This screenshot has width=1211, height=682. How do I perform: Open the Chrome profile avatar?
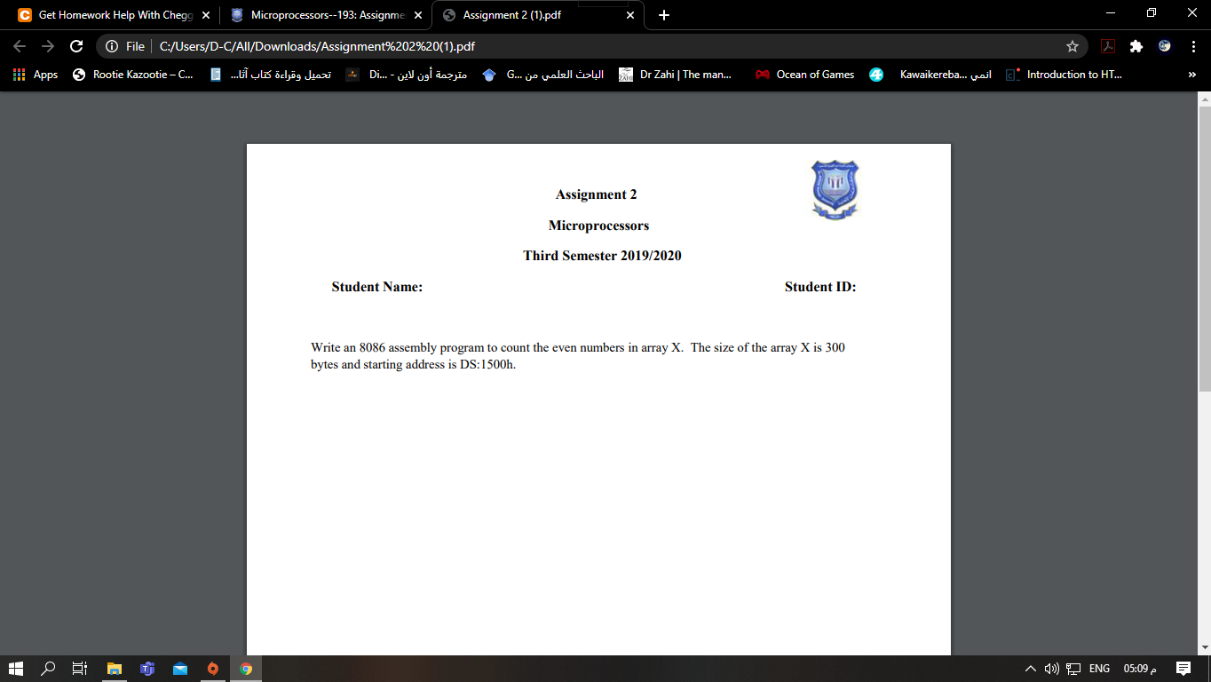click(x=1165, y=46)
